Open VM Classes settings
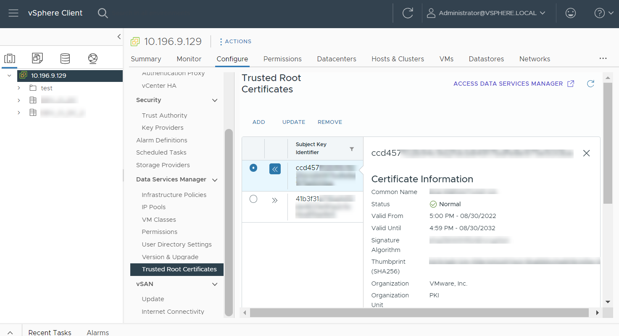The height and width of the screenshot is (336, 619). 159,220
